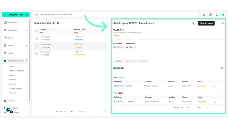This screenshot has width=228, height=128.
Task: Check the 13/11/2024 Emma Rogers report
Action: pos(37,46)
